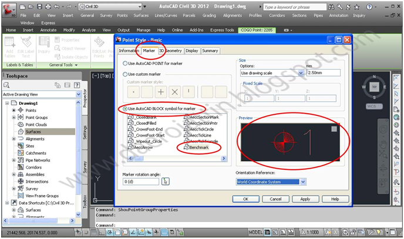Click the Redo arrow icon
This screenshot has width=404, height=239.
pyautogui.click(x=69, y=7)
